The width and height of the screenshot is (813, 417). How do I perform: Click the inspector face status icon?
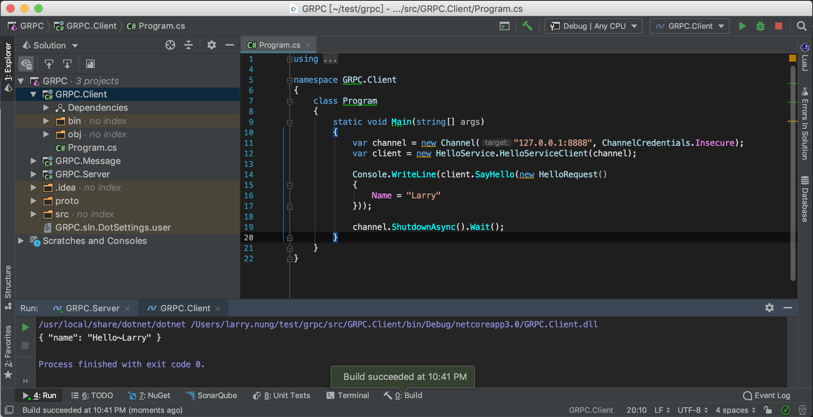pos(802,410)
